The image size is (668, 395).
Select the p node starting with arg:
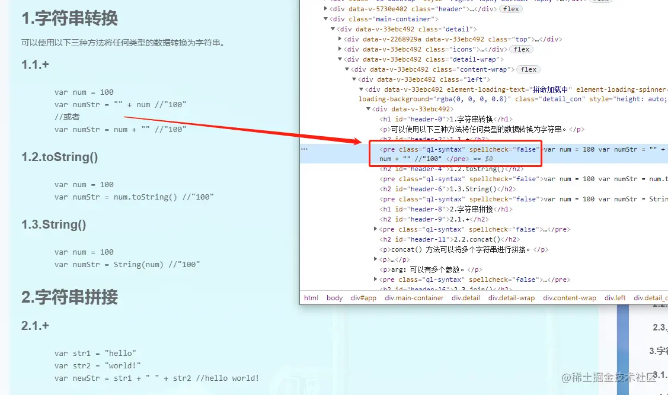click(431, 269)
